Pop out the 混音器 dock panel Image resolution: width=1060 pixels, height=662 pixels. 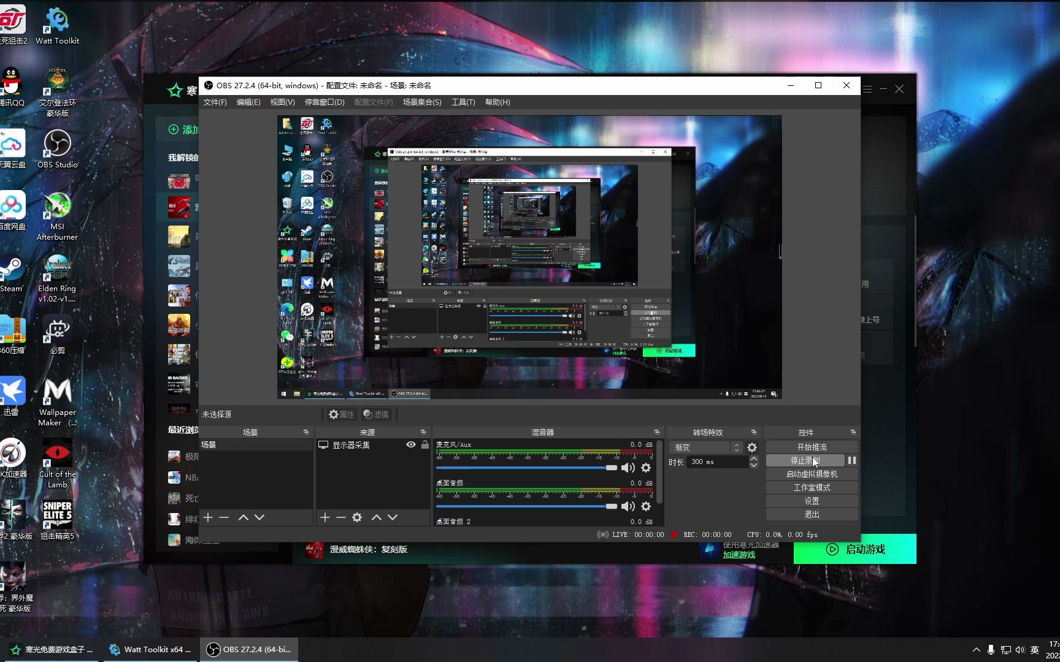pyautogui.click(x=657, y=432)
